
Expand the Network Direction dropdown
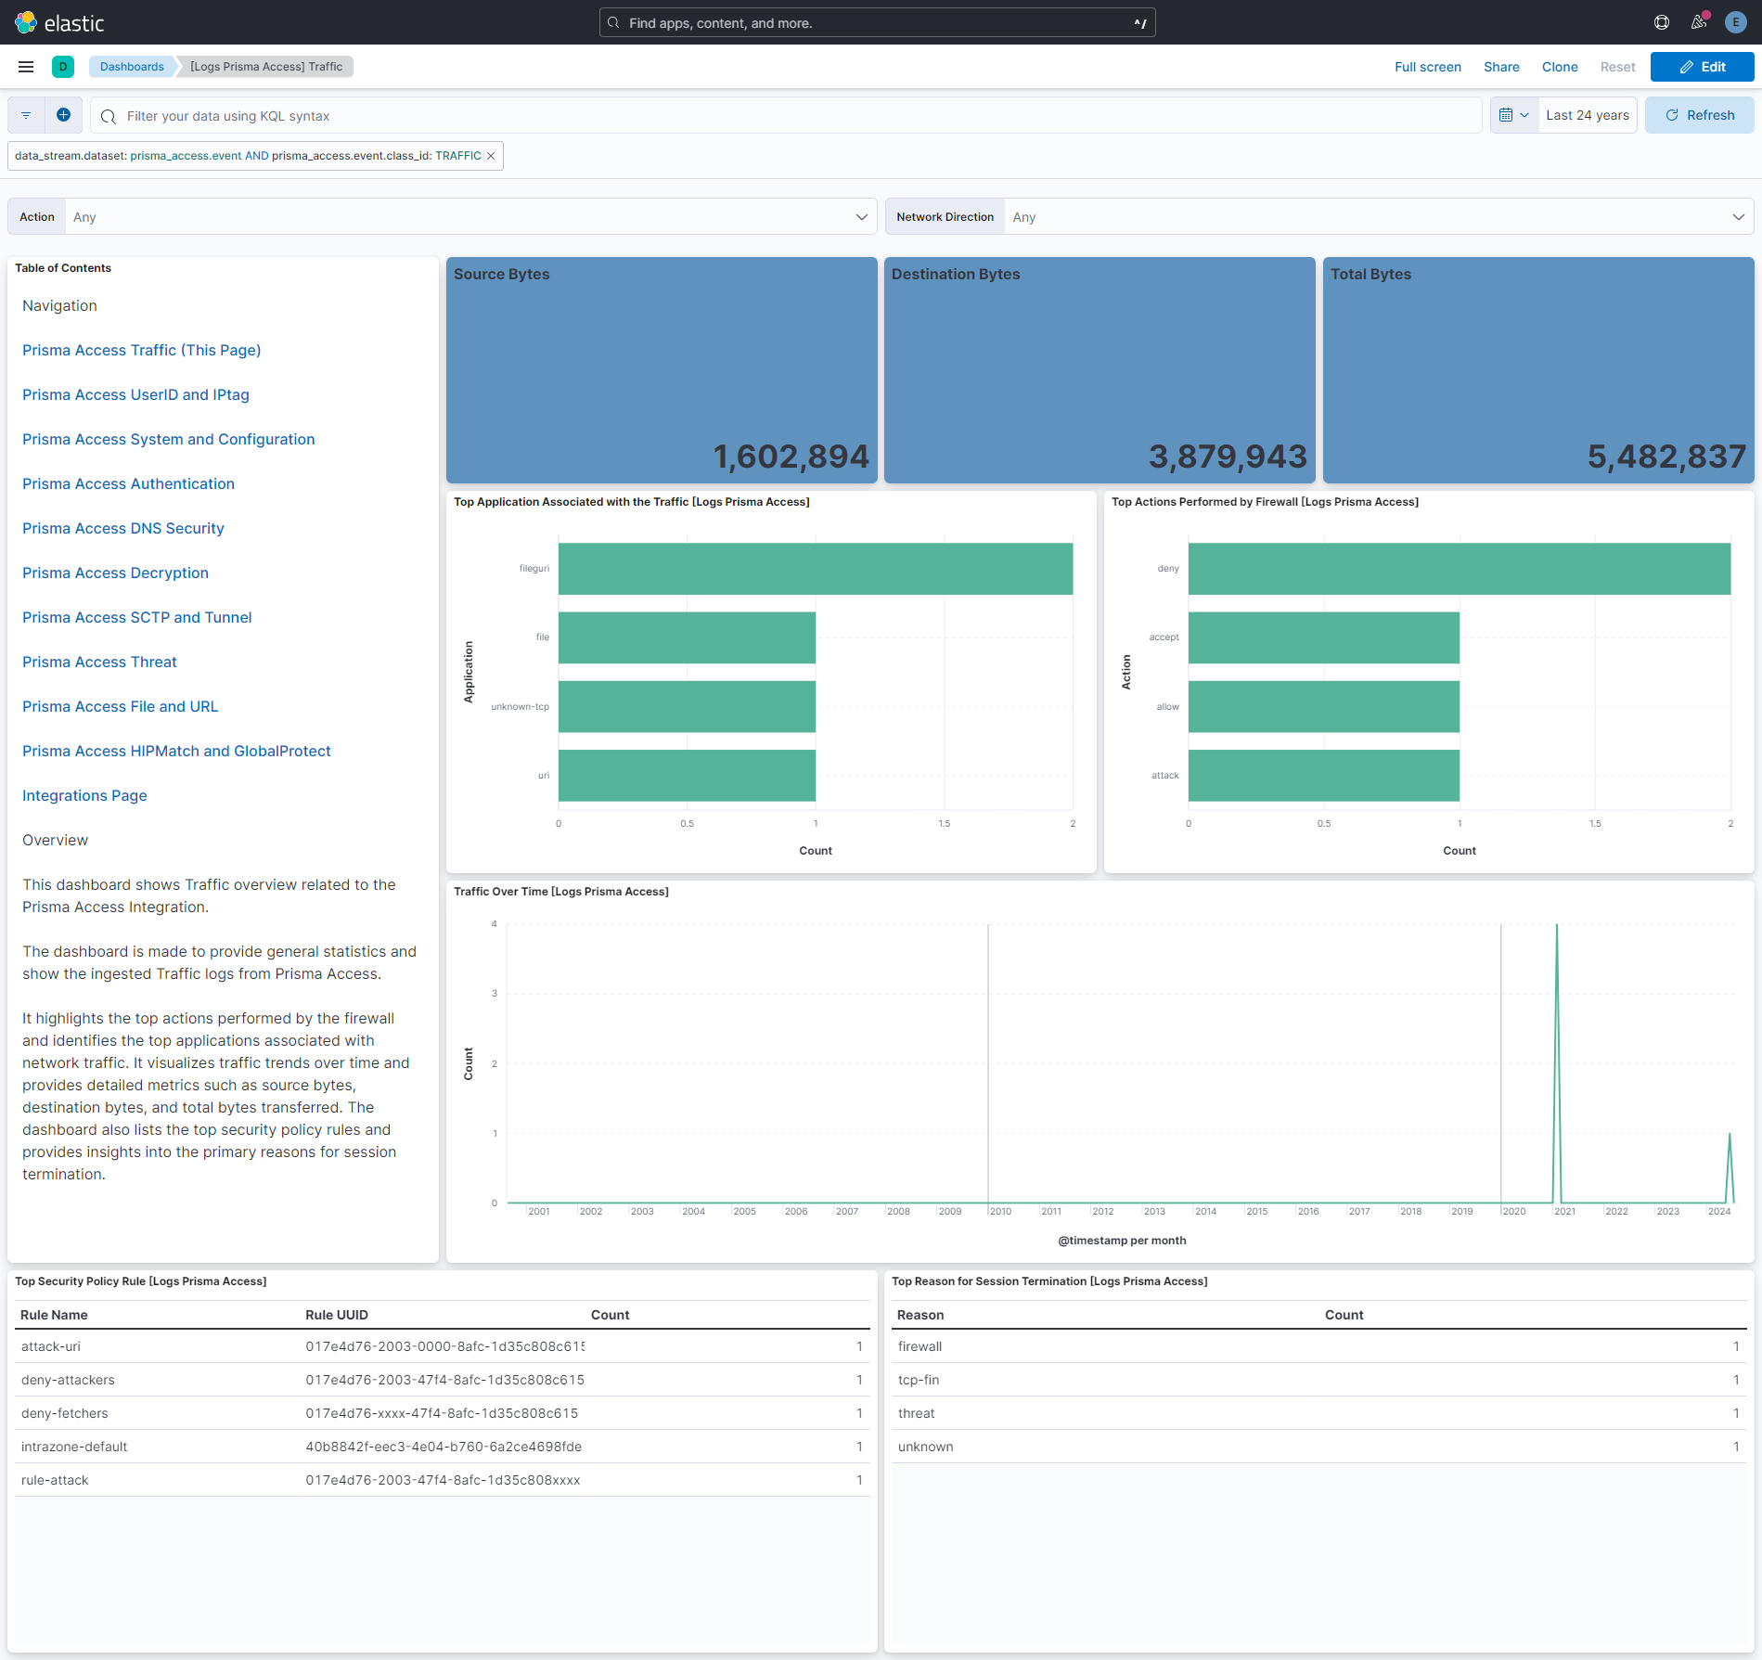(1737, 216)
